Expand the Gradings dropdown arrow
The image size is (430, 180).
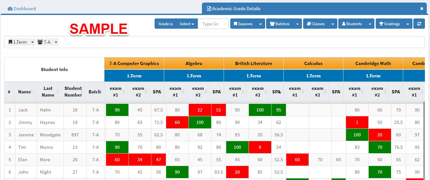408,24
